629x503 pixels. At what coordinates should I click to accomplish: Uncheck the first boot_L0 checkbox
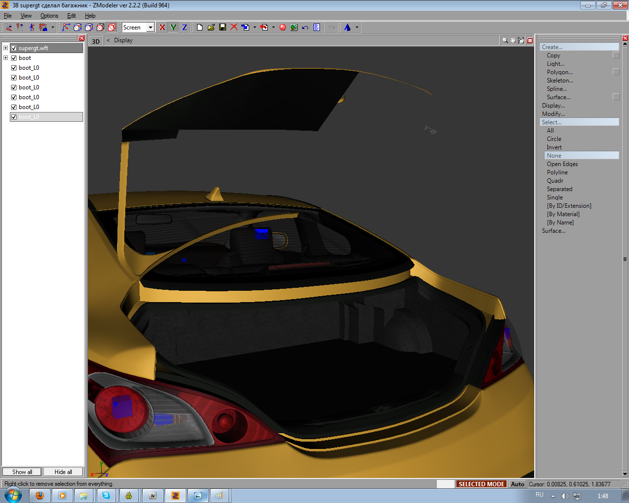(14, 68)
